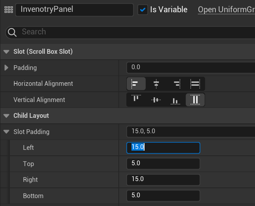Click the grid panel widget icon
The width and height of the screenshot is (255, 206).
pos(8,9)
